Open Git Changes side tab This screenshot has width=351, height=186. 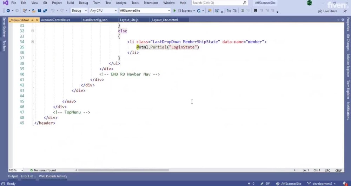click(348, 42)
